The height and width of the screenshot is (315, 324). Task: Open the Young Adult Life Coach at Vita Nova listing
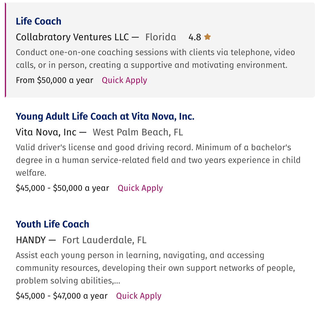coord(105,116)
